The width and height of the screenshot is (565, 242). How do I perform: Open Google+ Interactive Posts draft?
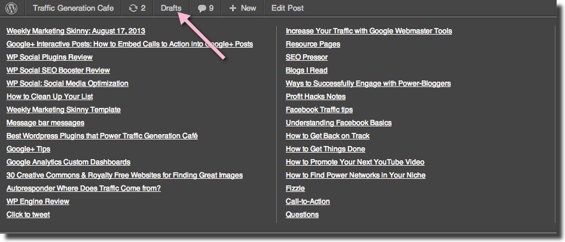click(x=130, y=44)
